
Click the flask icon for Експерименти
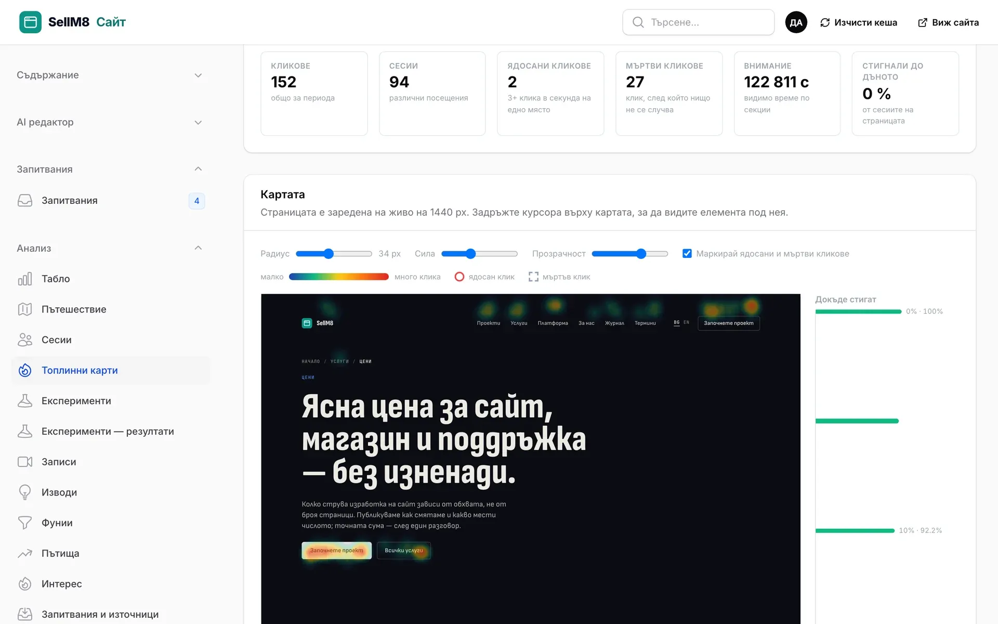click(x=25, y=401)
